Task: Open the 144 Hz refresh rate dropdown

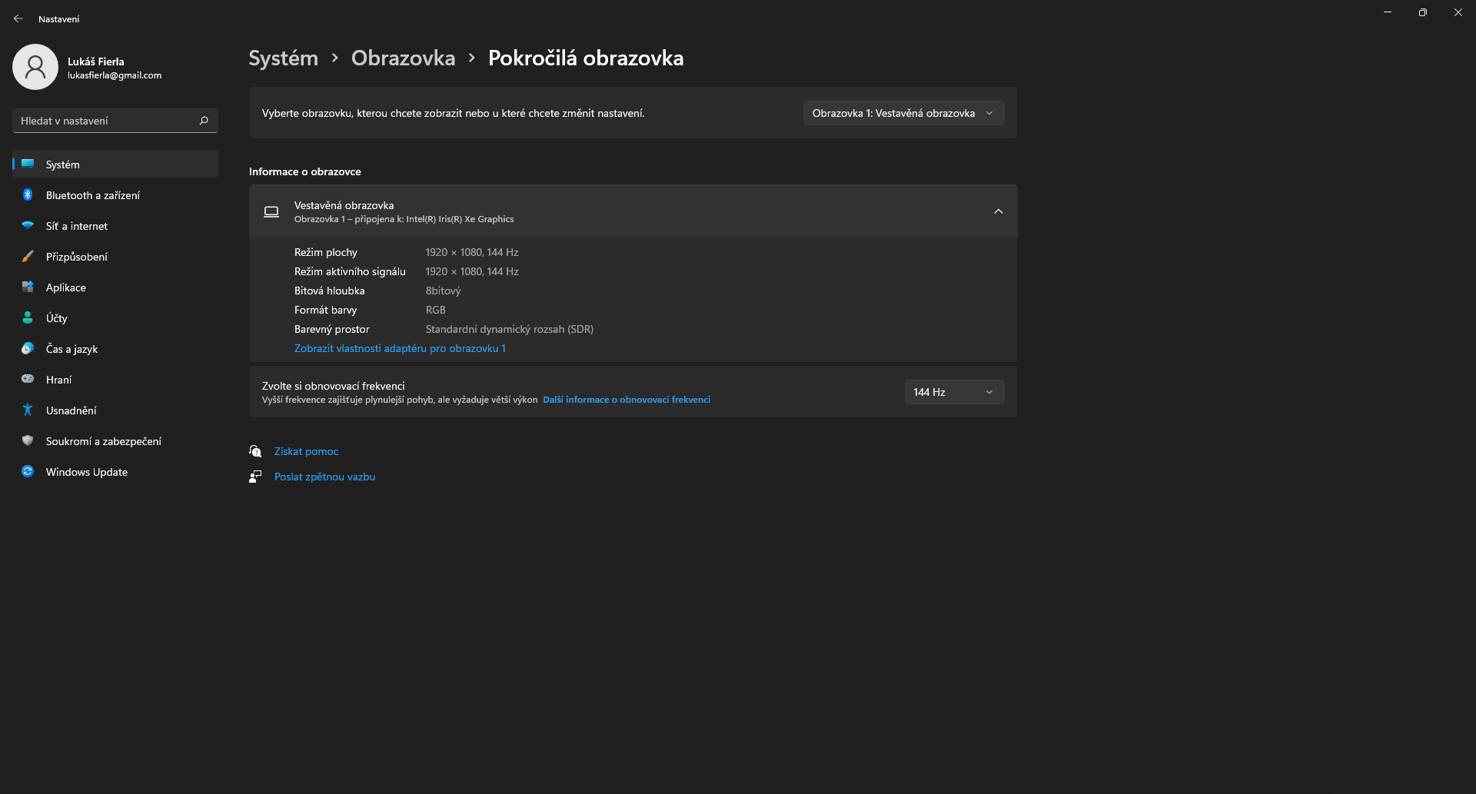Action: tap(953, 392)
